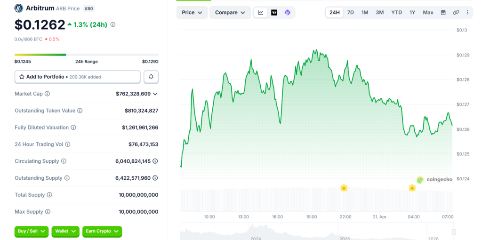Click the Fully Diluted Valuation info icon
Viewport: 482px width, 240px height.
coord(73,128)
